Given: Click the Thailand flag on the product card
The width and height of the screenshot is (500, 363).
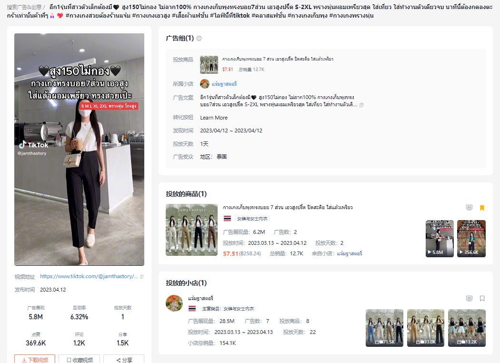Looking at the screenshot, I should (227, 219).
